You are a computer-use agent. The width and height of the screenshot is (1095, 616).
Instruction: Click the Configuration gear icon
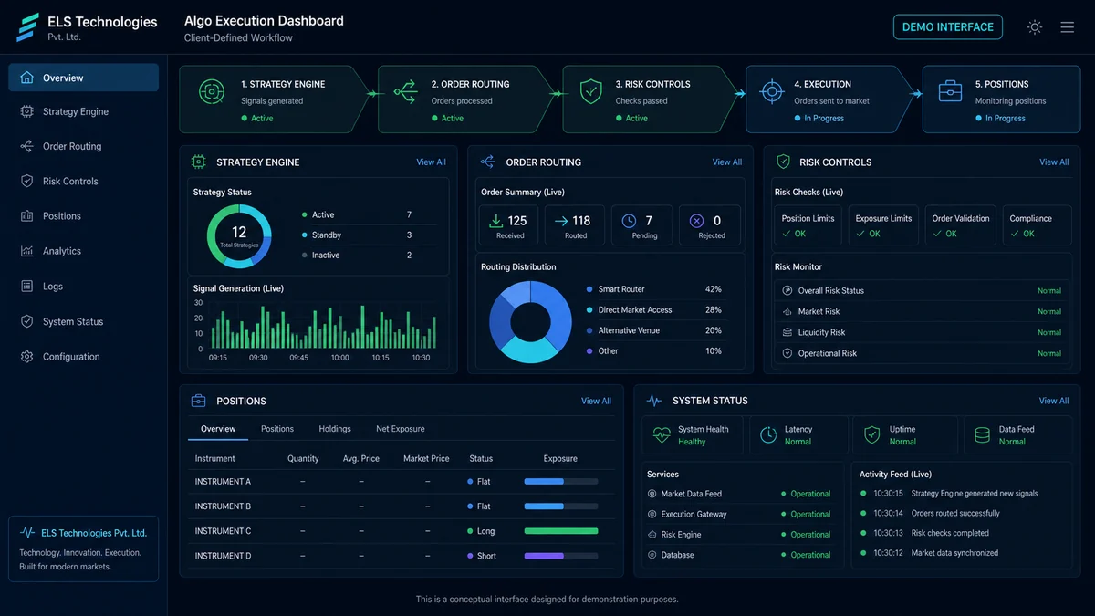coord(26,357)
